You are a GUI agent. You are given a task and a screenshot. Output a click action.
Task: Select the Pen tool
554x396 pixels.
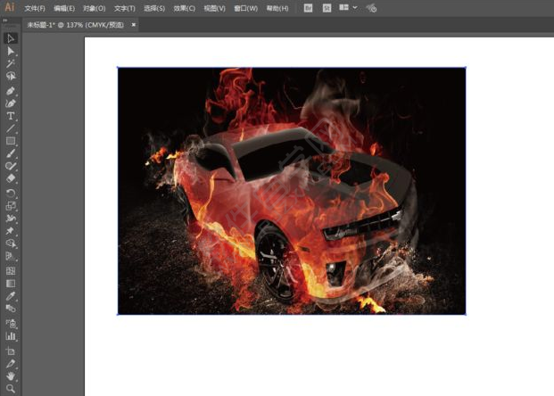(x=11, y=91)
